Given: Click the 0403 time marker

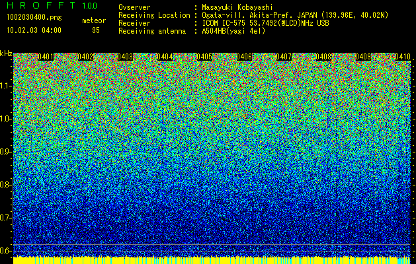Looking at the screenshot, I should coord(125,57).
